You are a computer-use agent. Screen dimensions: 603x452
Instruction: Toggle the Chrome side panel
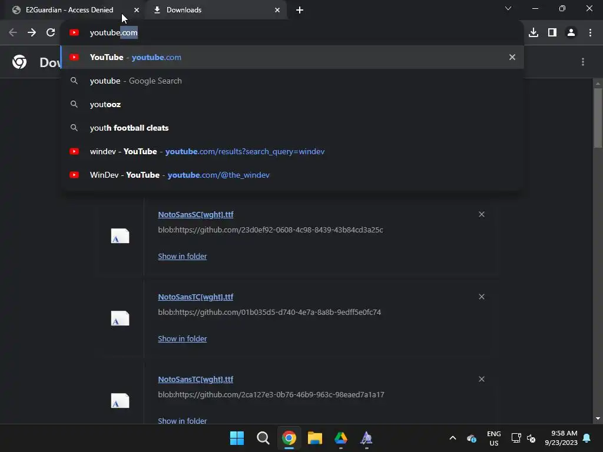click(552, 33)
